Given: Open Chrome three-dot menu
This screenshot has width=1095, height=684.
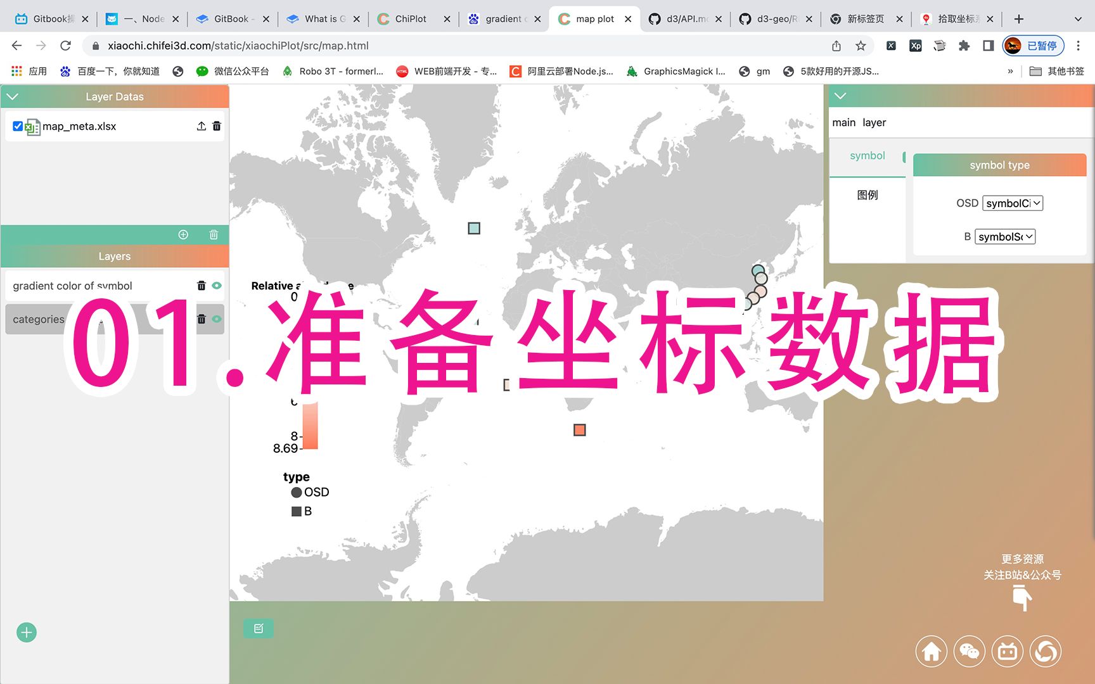Looking at the screenshot, I should pos(1078,46).
